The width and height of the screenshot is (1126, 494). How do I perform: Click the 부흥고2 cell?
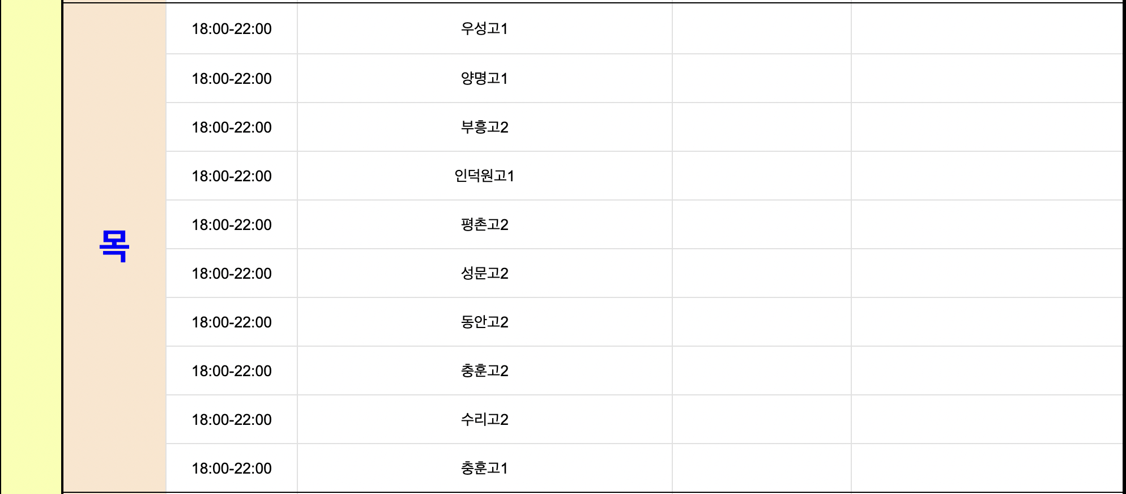[484, 127]
